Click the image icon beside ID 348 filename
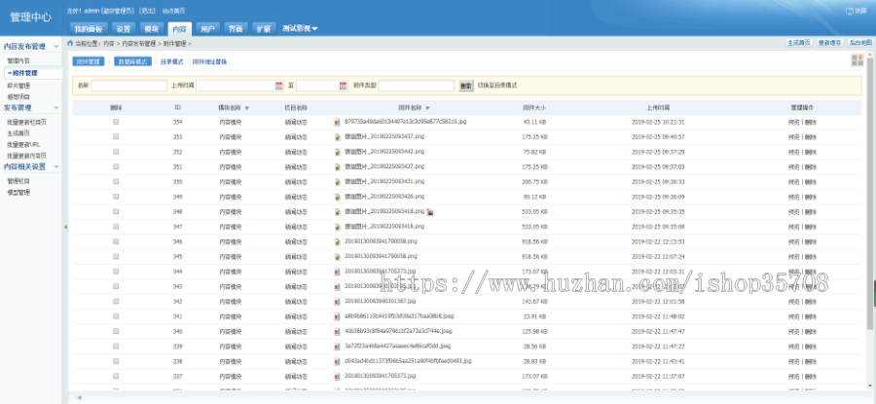This screenshot has height=404, width=876. (x=430, y=211)
